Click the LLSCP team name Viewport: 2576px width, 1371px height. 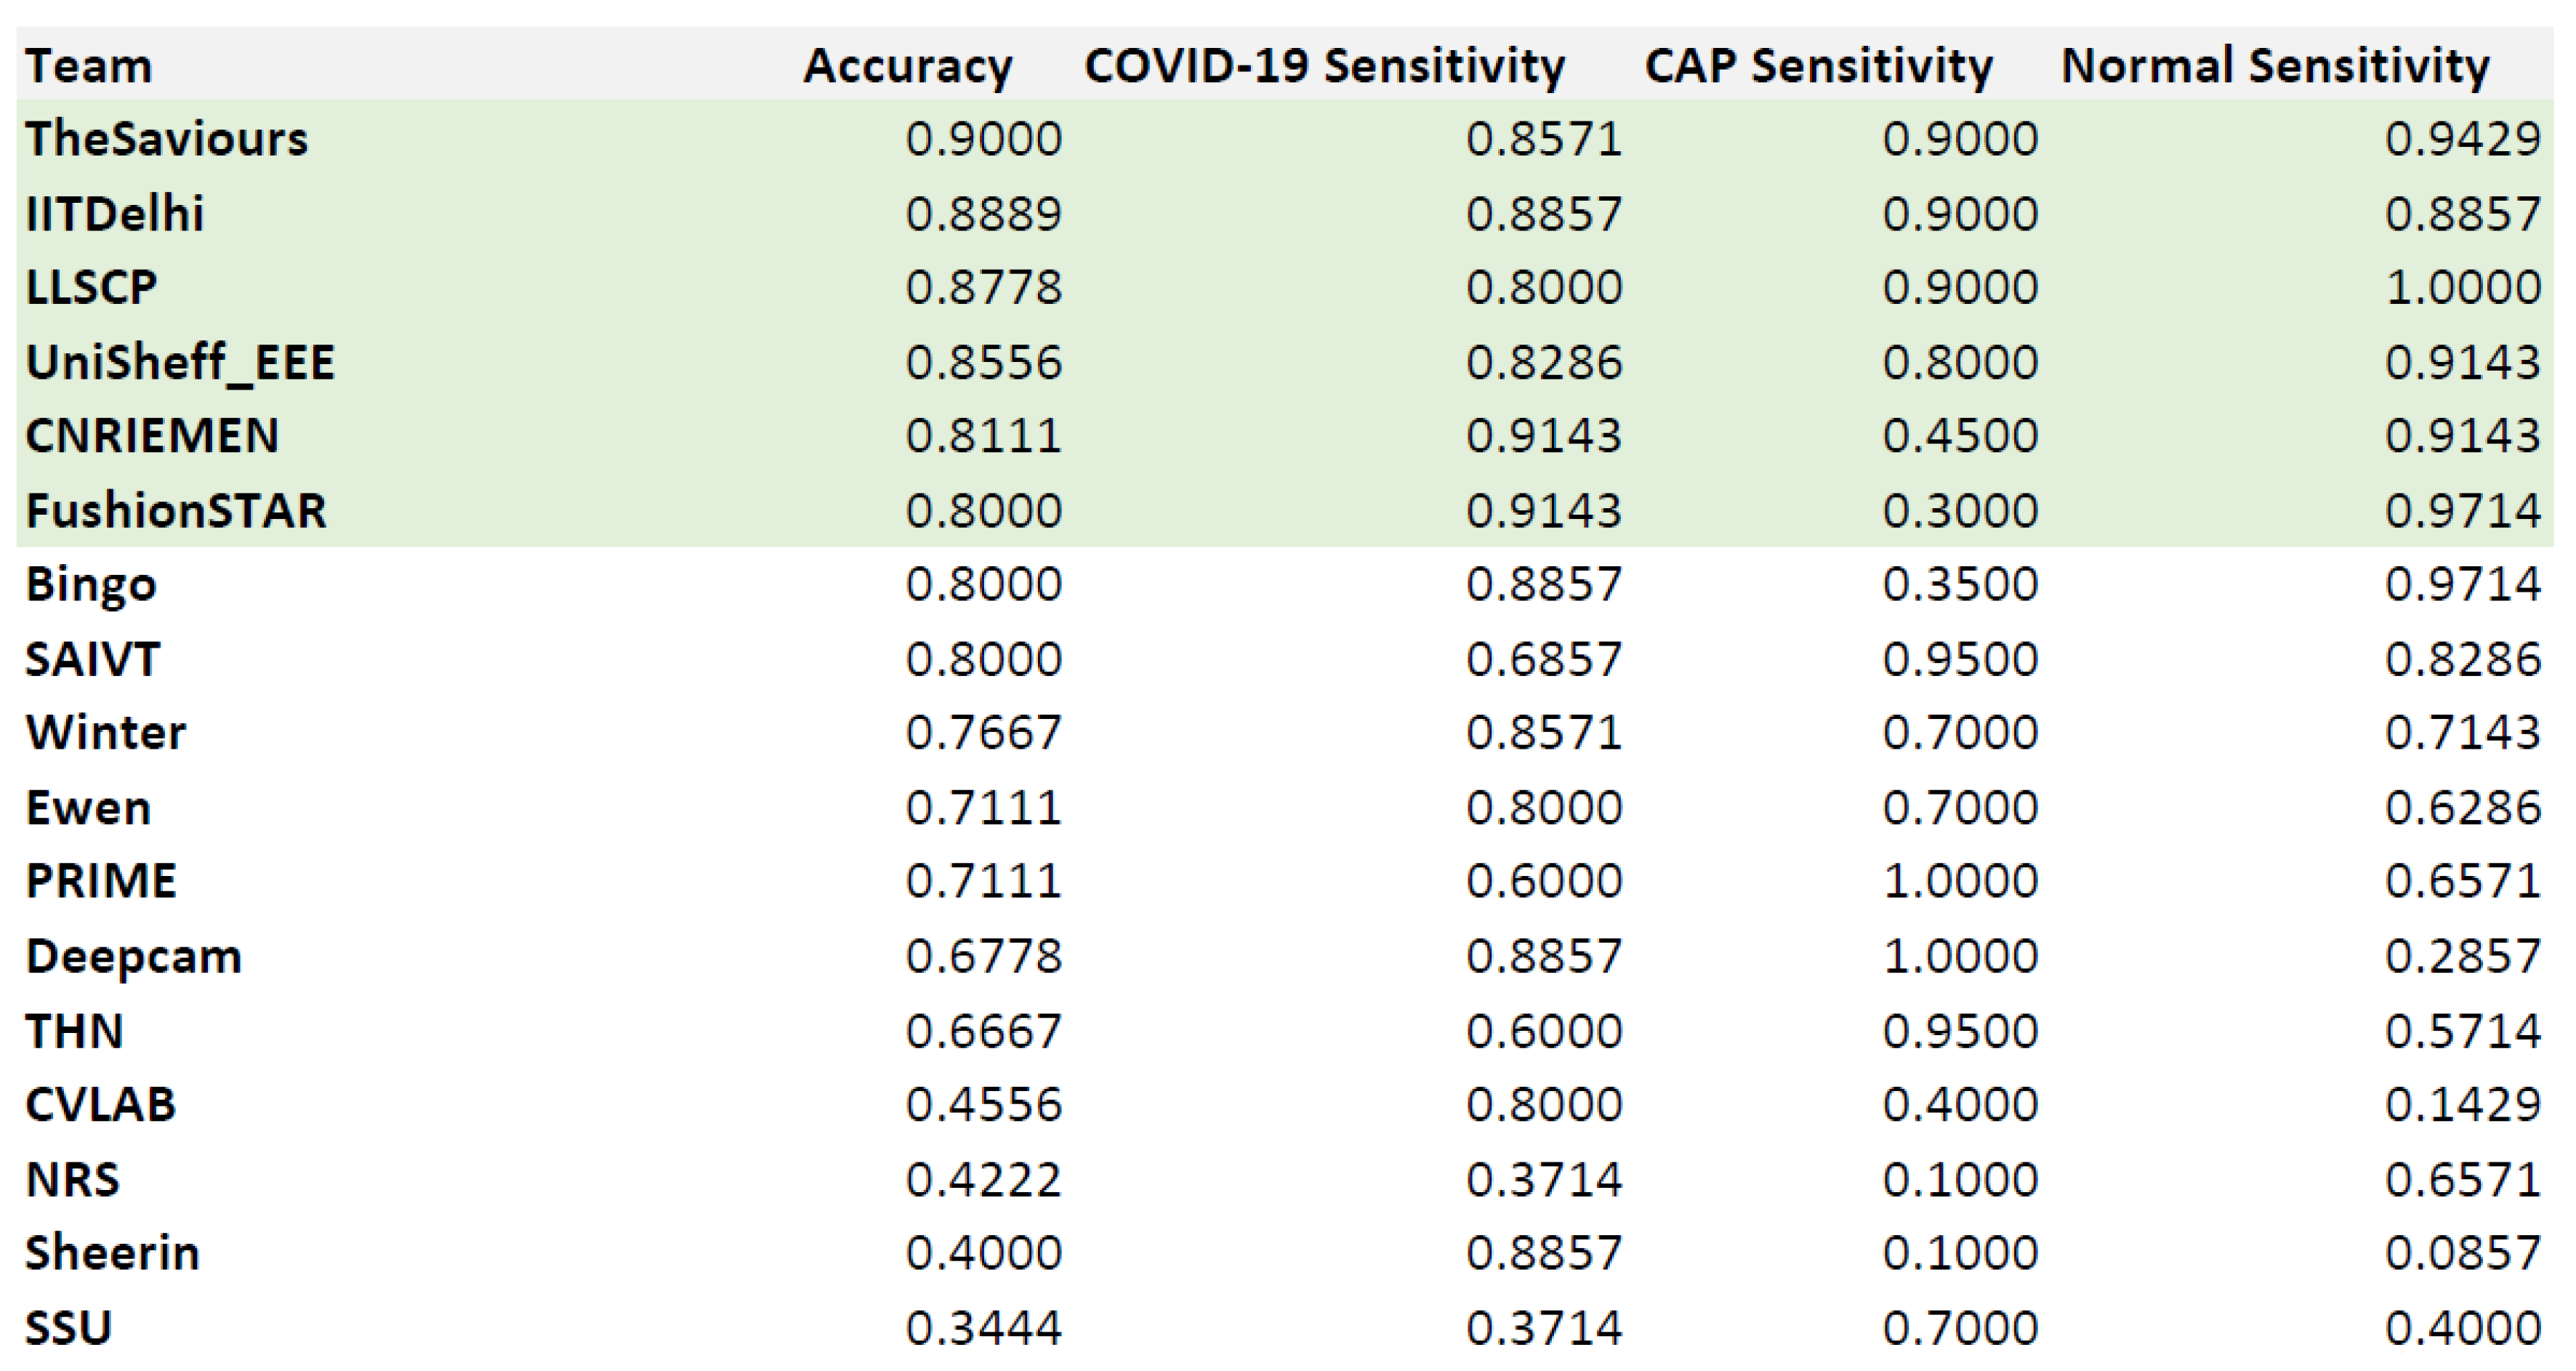coord(91,288)
